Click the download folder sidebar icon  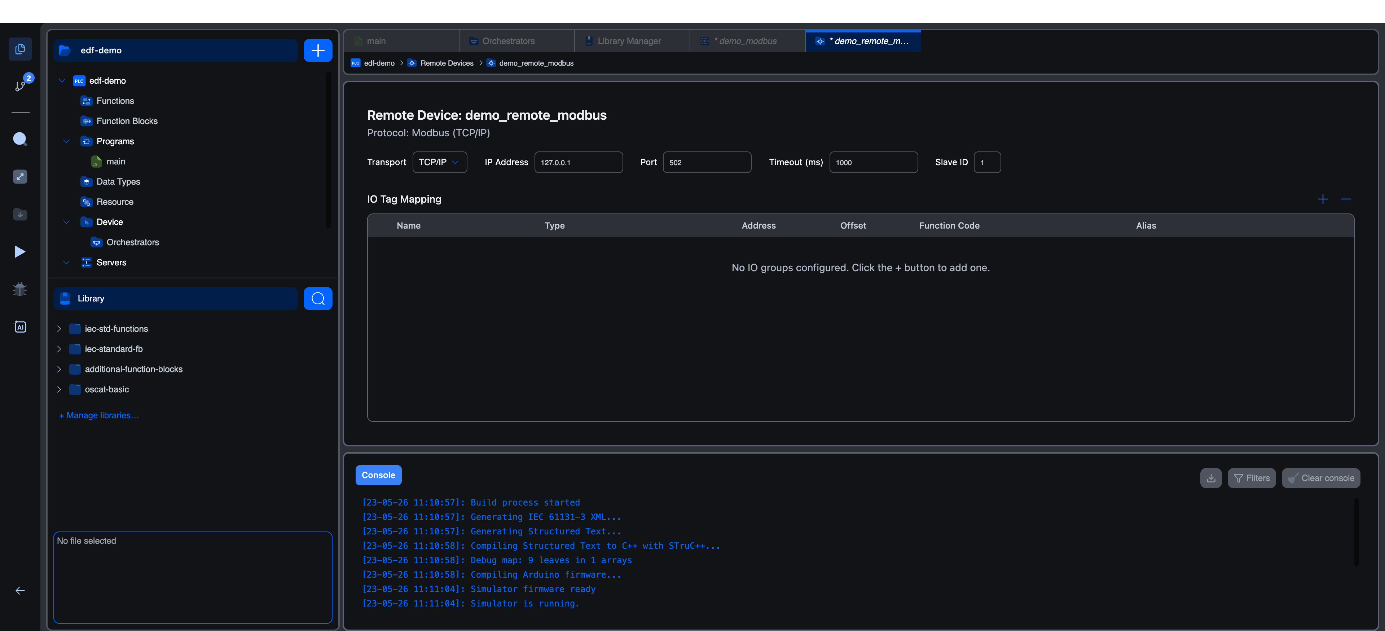(20, 214)
